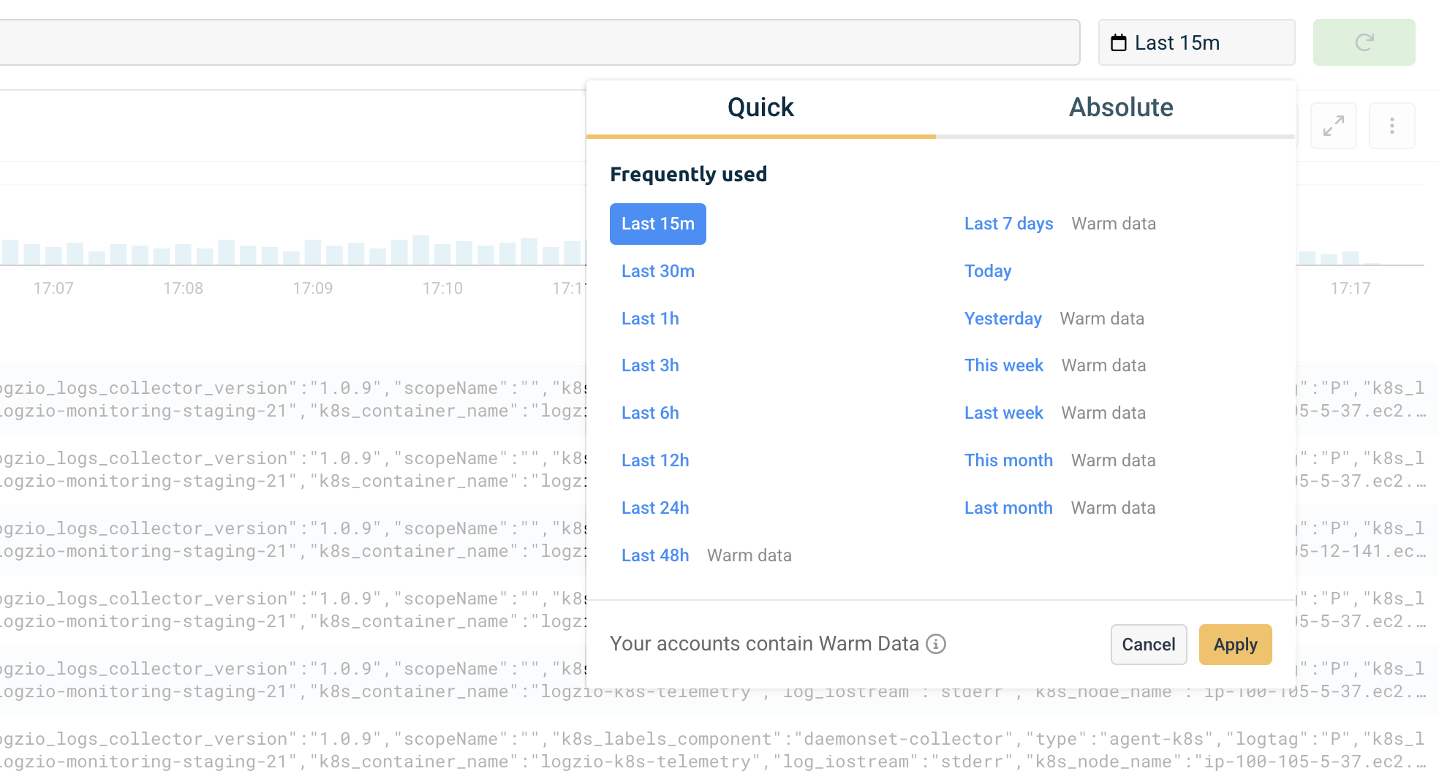Choose the Last 1h range
1439x782 pixels.
coord(650,319)
